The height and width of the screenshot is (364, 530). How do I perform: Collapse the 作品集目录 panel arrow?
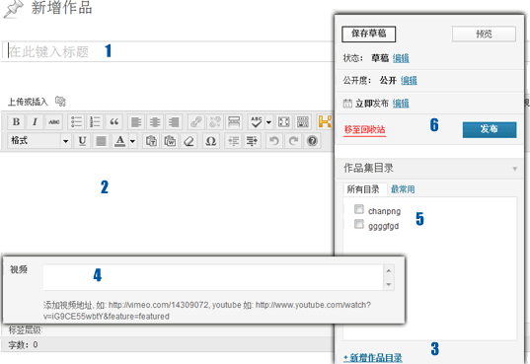(514, 169)
